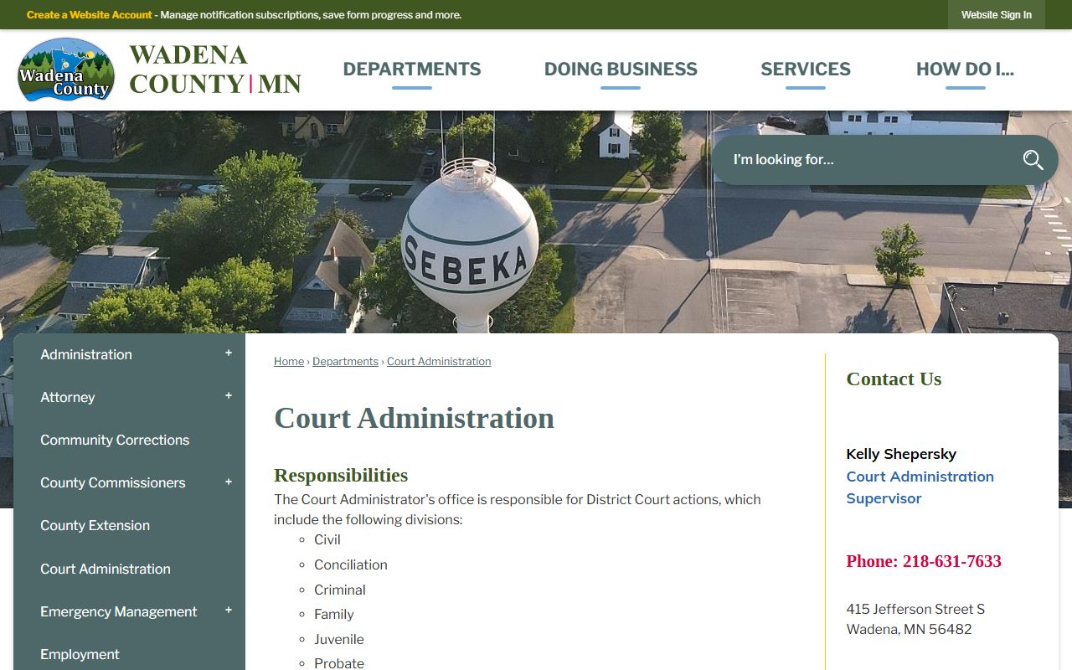Expand the Administration submenu

(228, 353)
